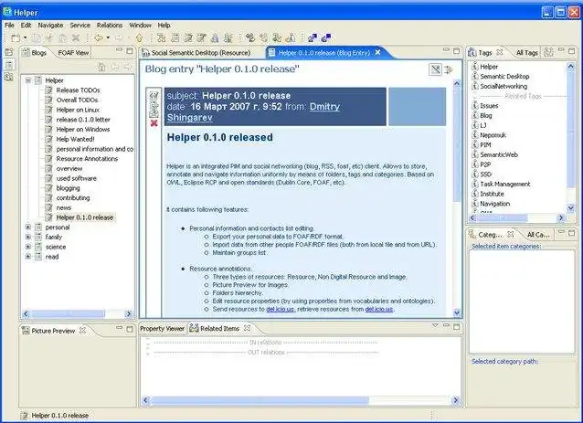Switch to the Property Viewer tab
Viewport: 583px width, 423px height.
[162, 329]
